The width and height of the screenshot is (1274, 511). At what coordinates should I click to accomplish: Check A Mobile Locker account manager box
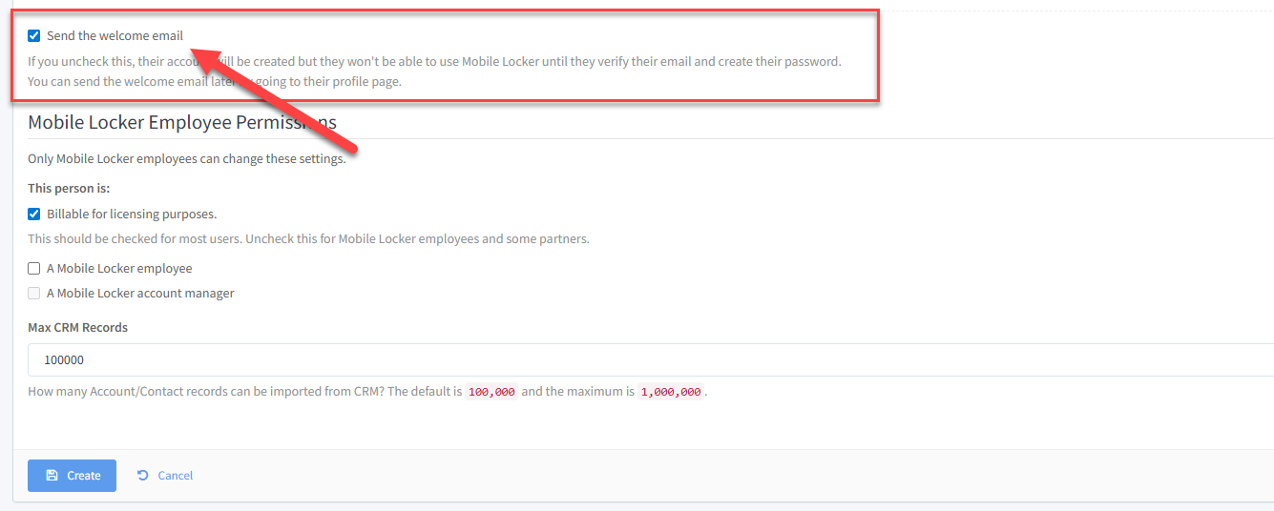pyautogui.click(x=34, y=294)
